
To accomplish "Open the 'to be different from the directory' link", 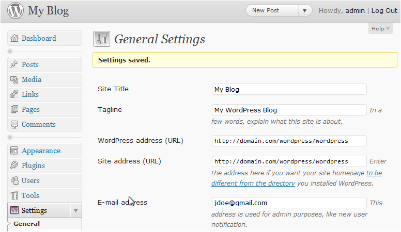I will tap(297, 178).
